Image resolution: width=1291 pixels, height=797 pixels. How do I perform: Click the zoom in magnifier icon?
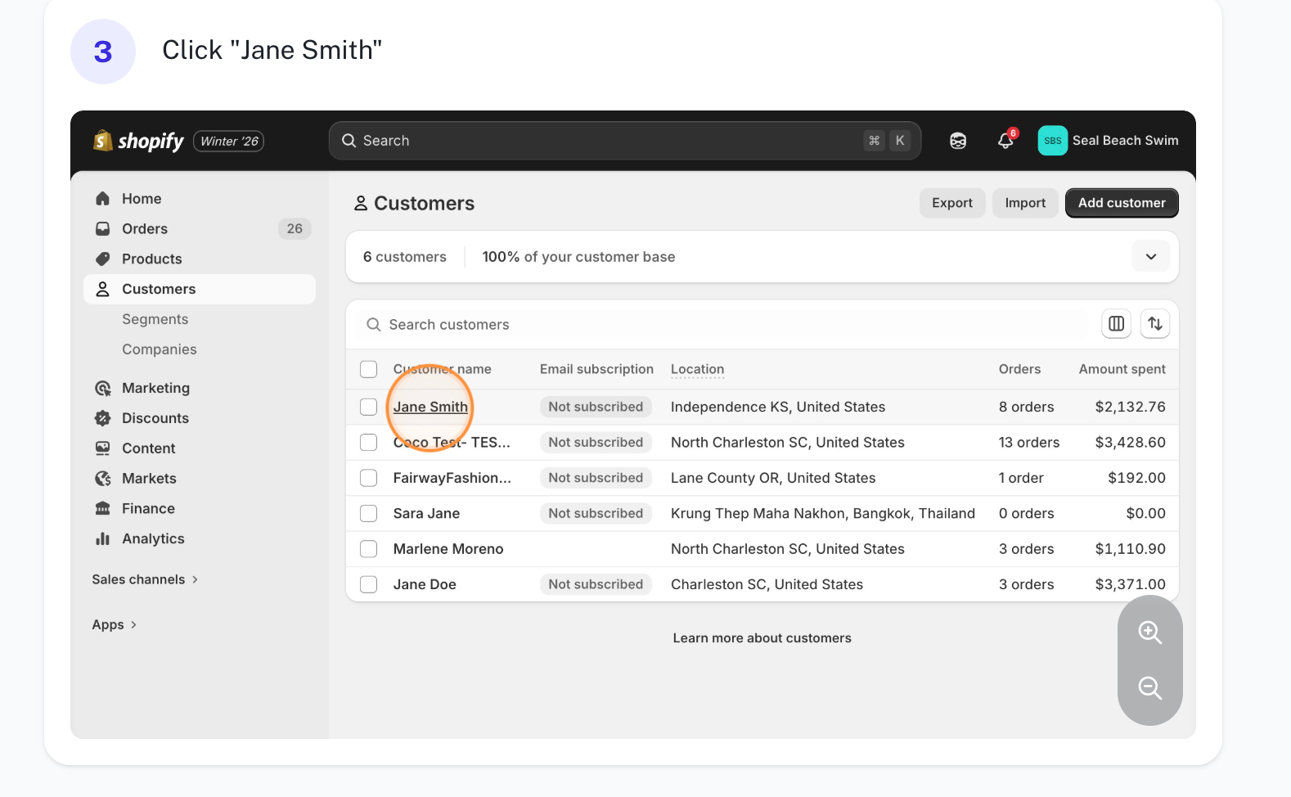(x=1149, y=632)
